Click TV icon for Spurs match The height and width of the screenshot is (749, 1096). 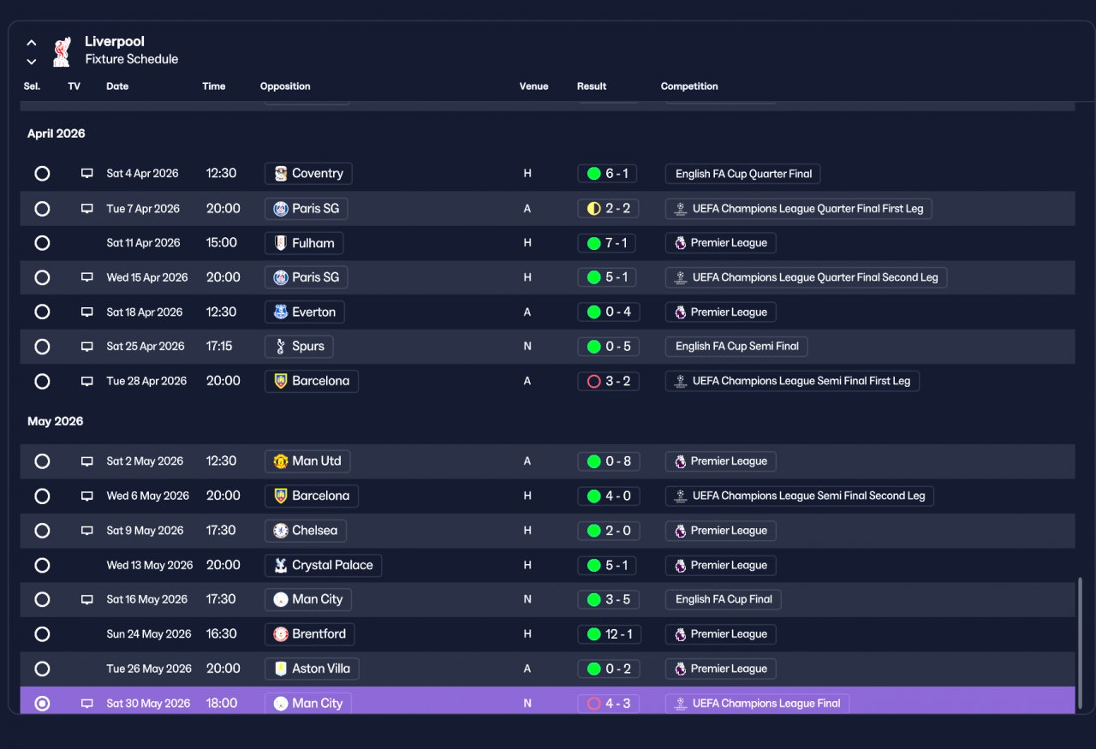(86, 347)
